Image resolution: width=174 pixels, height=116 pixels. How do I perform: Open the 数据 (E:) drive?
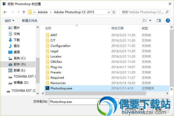(x=17, y=70)
